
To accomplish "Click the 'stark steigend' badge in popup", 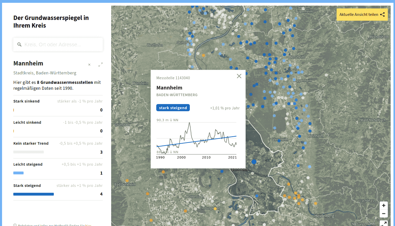I will 173,108.
